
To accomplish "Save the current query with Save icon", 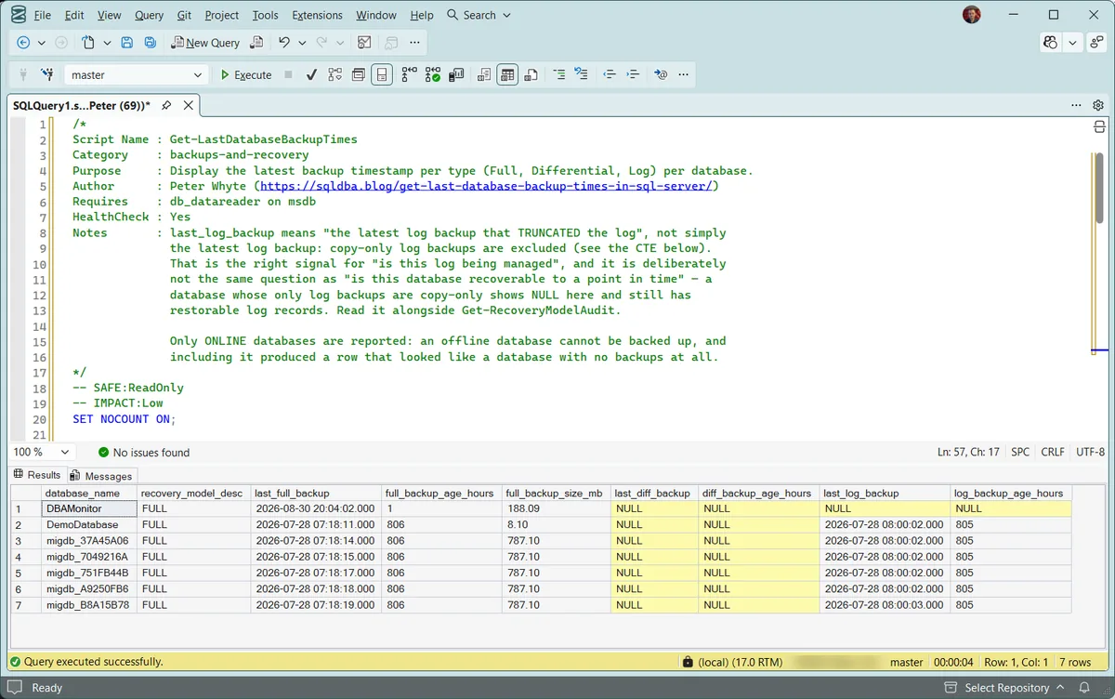I will [x=127, y=43].
